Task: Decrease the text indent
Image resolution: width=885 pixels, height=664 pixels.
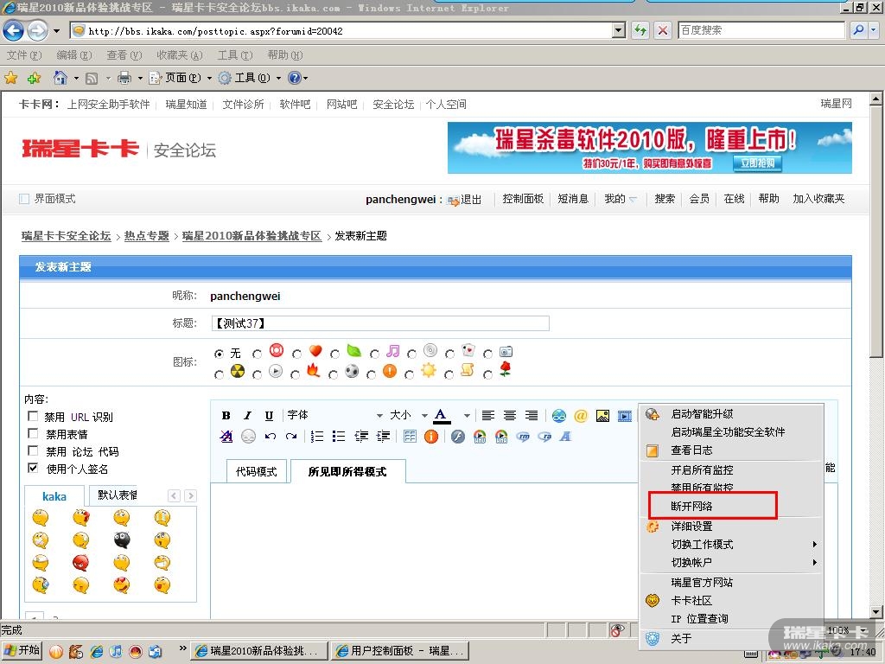Action: 361,437
